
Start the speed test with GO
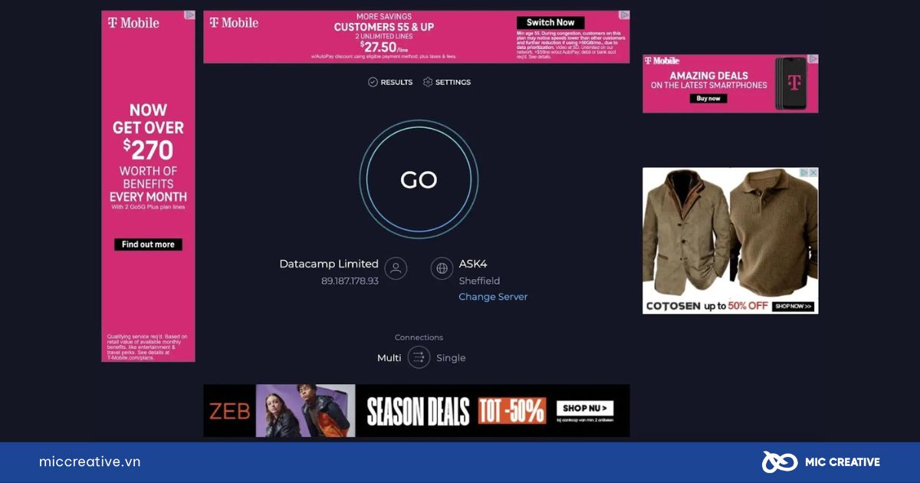(419, 179)
